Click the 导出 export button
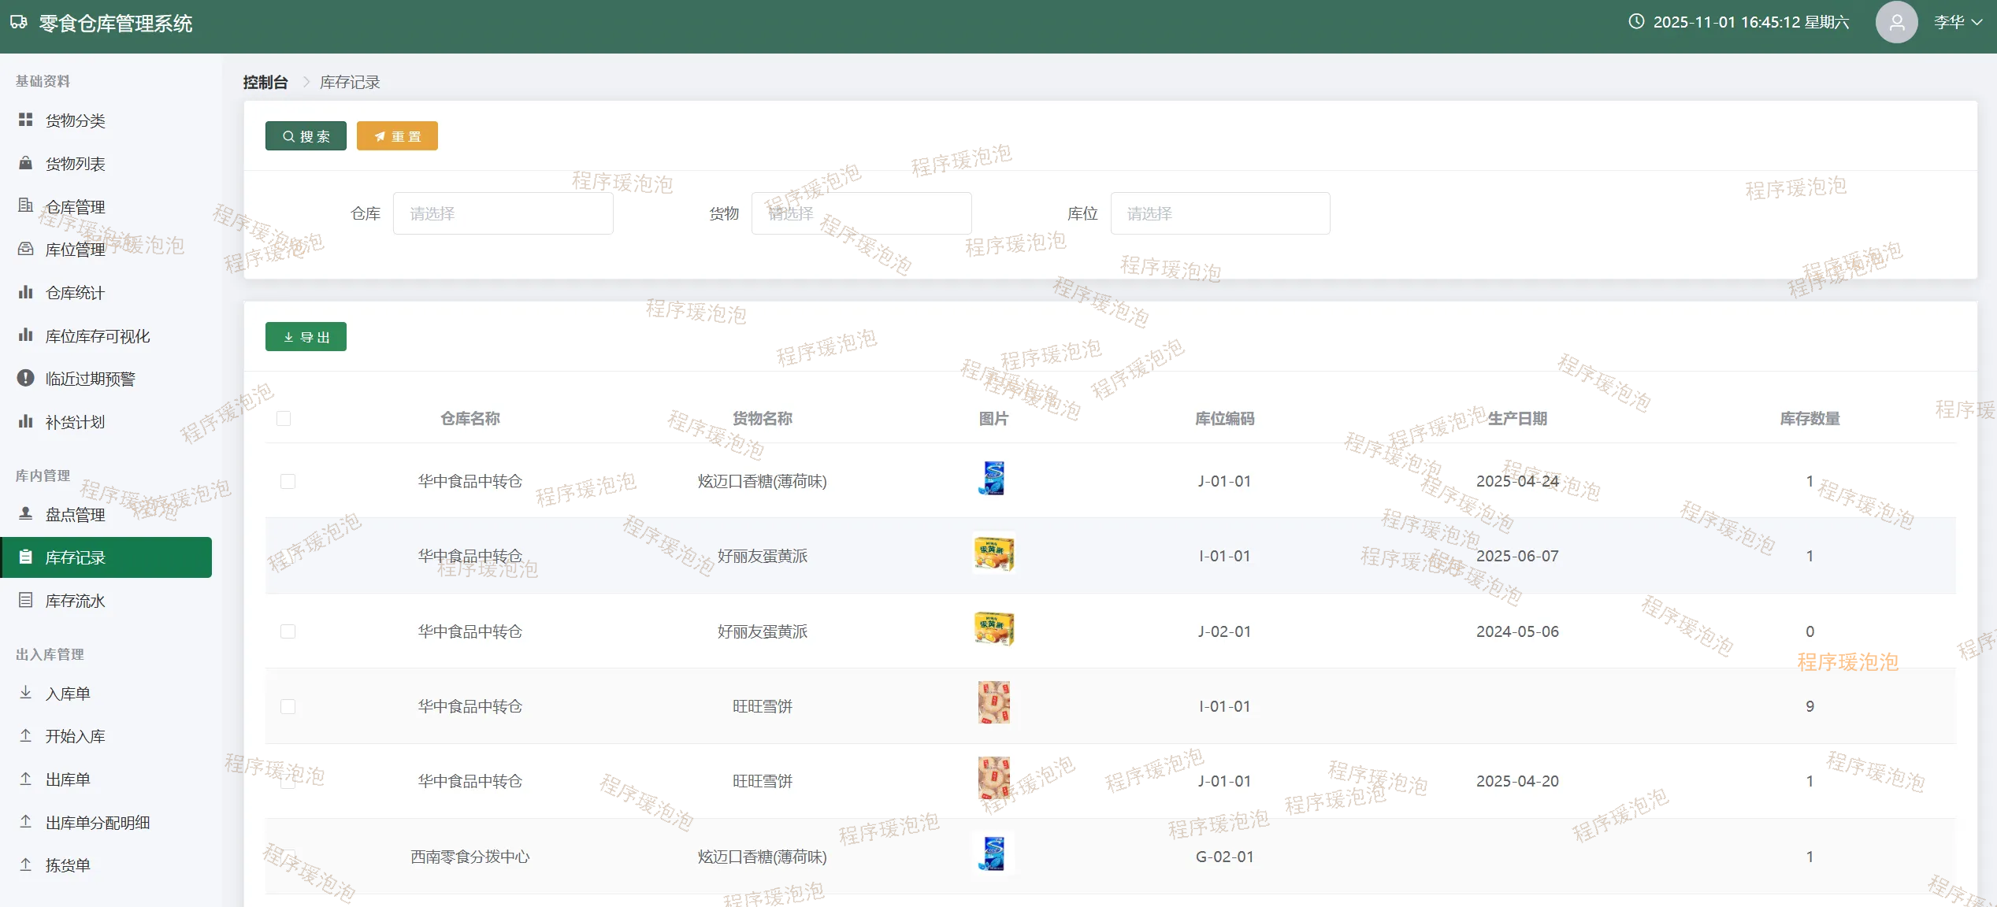This screenshot has height=907, width=1997. coord(306,337)
